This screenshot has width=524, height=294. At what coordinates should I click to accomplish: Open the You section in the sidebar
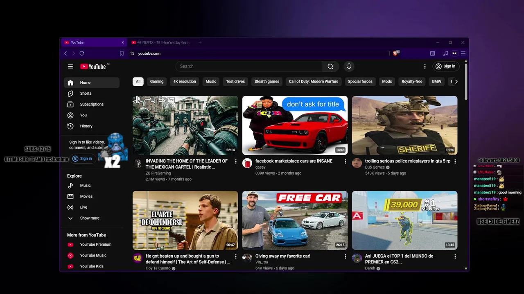click(x=92, y=115)
